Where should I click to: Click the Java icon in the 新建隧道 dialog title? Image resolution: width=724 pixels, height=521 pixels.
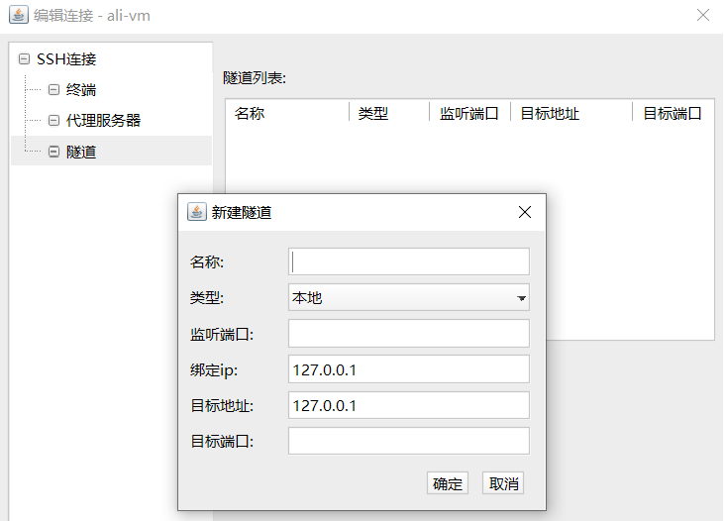click(197, 212)
